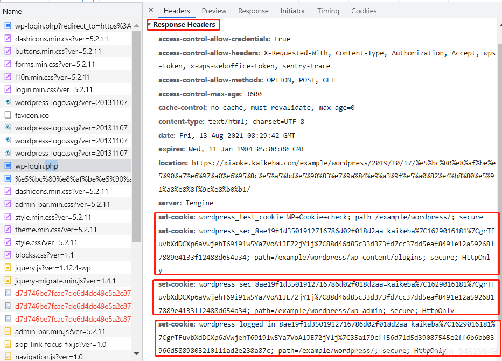502x361 pixels.
Task: Open the Preview tab
Action: click(214, 11)
